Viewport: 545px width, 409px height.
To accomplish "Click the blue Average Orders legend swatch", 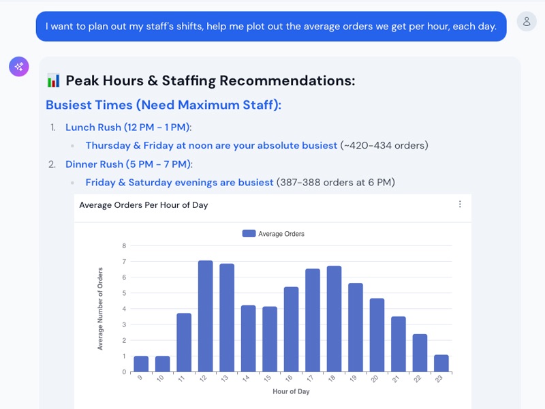I will click(x=249, y=234).
